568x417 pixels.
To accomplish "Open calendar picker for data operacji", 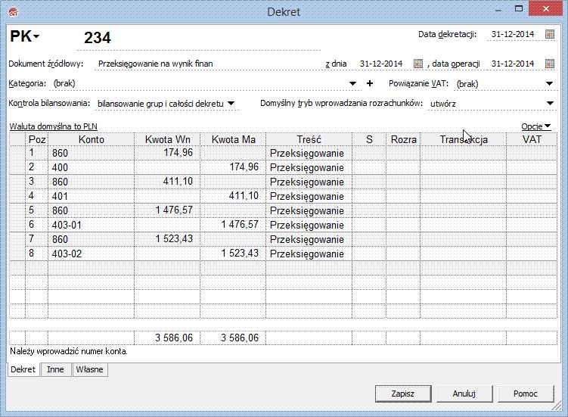I will point(550,64).
